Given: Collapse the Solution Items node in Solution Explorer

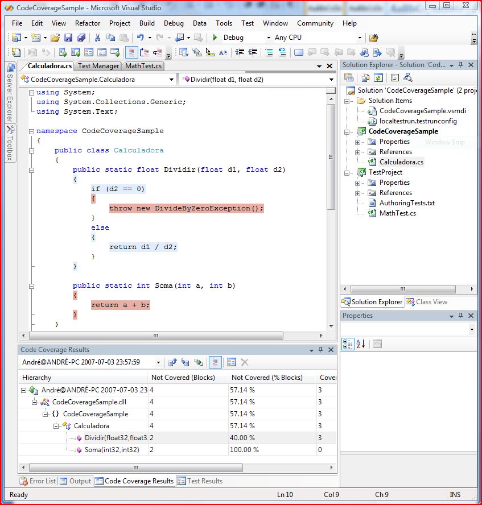Looking at the screenshot, I should click(x=347, y=101).
